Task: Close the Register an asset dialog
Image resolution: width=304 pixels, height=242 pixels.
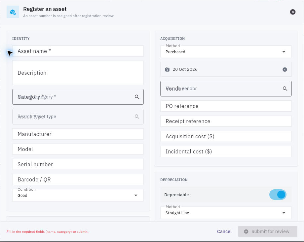Action: point(292,12)
